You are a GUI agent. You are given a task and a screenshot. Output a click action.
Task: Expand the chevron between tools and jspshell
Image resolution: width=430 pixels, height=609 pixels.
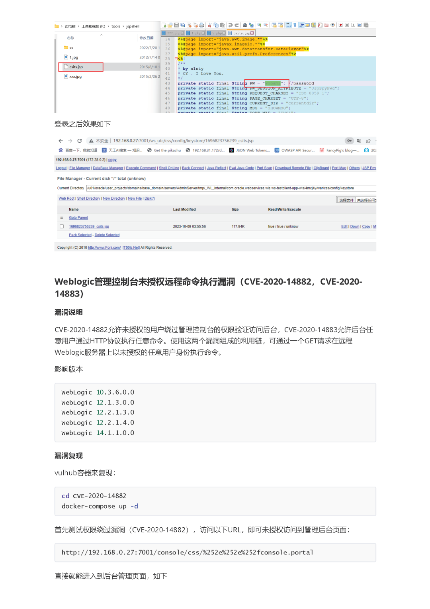[123, 26]
